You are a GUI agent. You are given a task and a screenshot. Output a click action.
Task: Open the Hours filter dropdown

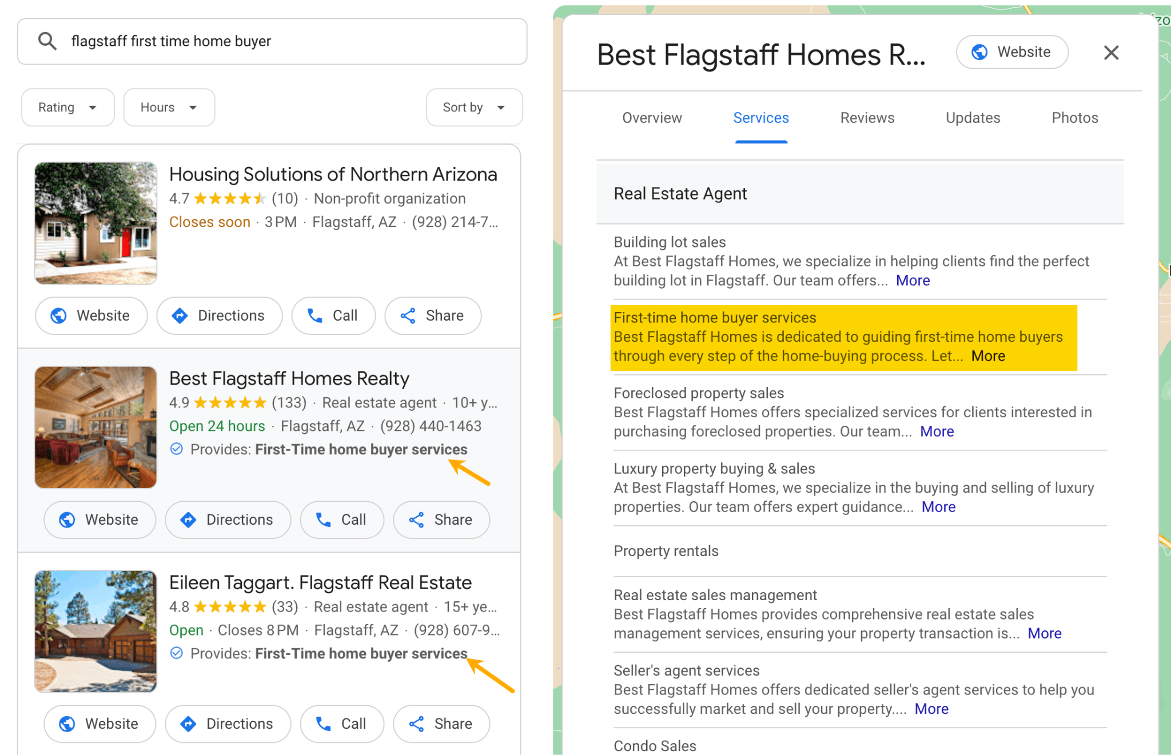tap(169, 107)
